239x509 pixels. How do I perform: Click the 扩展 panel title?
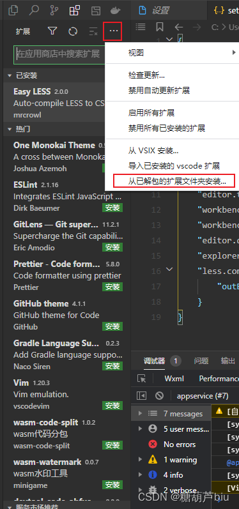[x=23, y=31]
